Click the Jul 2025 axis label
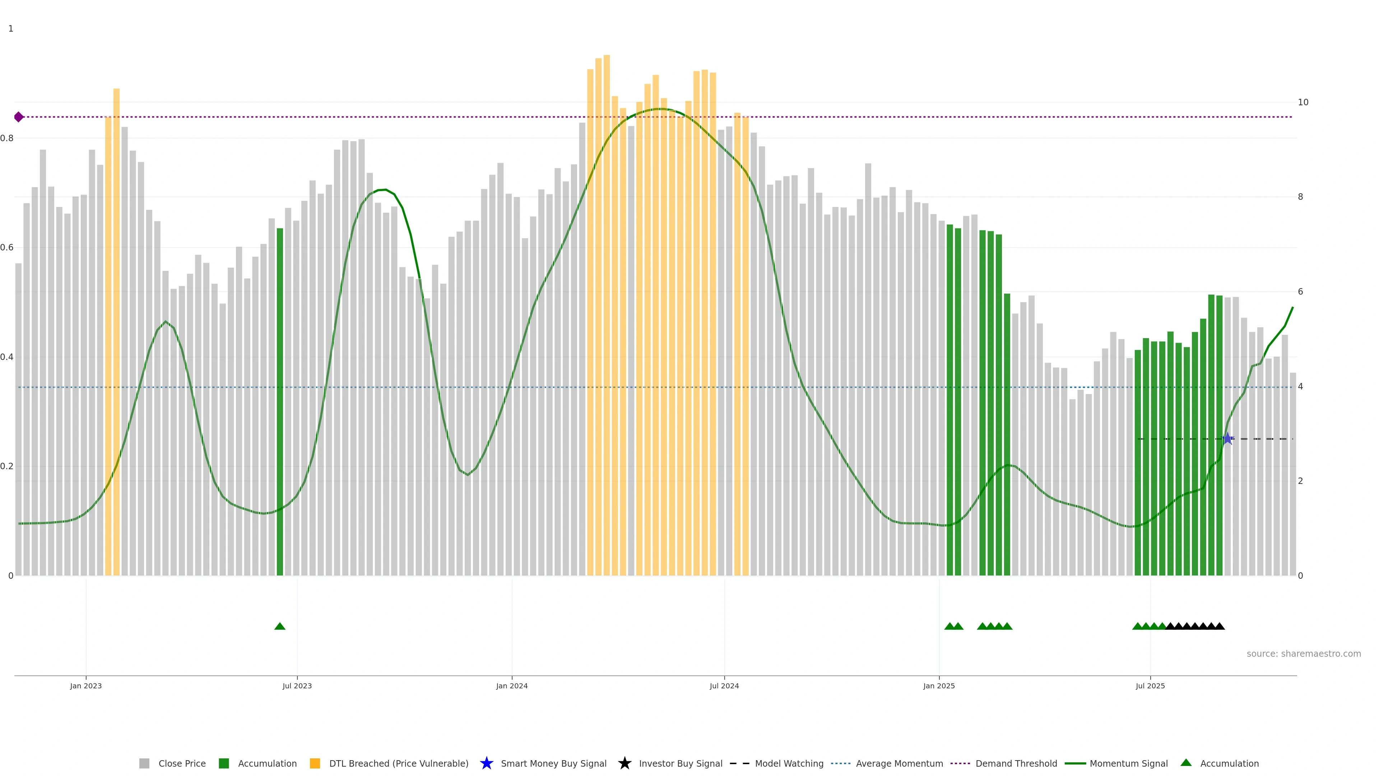The height and width of the screenshot is (776, 1379). point(1150,685)
